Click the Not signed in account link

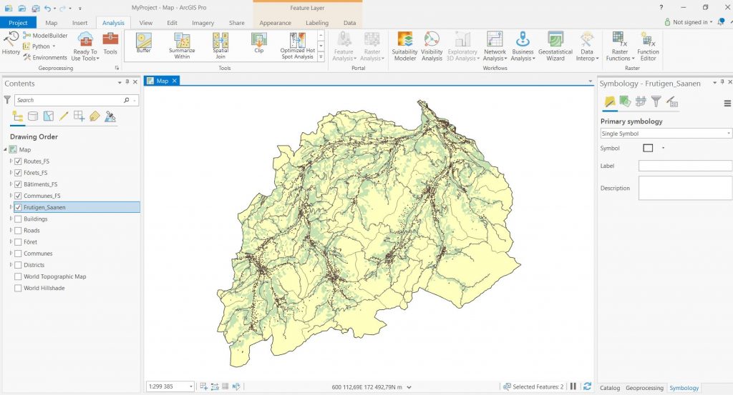(x=691, y=22)
